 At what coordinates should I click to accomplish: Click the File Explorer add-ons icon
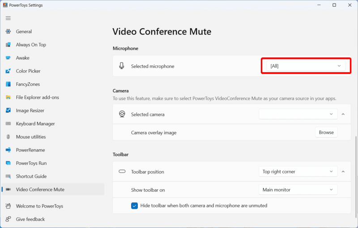click(x=8, y=97)
